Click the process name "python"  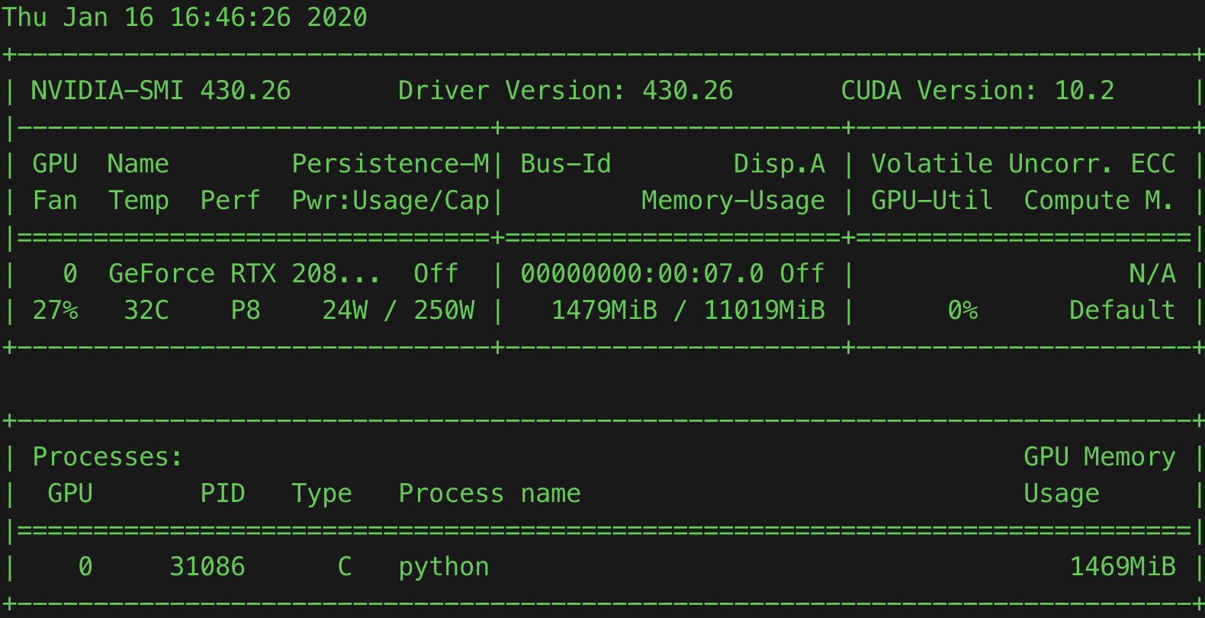444,568
